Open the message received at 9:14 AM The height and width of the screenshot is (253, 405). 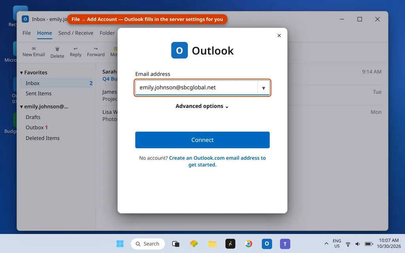[x=242, y=75]
